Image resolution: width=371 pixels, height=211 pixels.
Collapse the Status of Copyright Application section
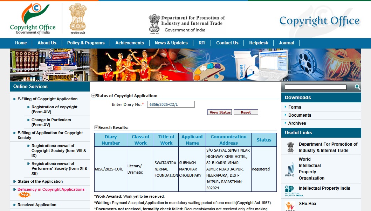[94, 96]
